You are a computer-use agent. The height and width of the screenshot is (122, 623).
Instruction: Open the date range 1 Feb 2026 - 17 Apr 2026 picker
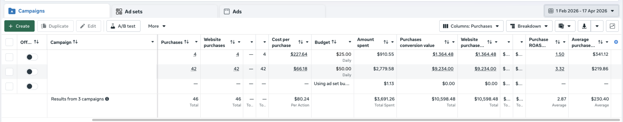581,11
